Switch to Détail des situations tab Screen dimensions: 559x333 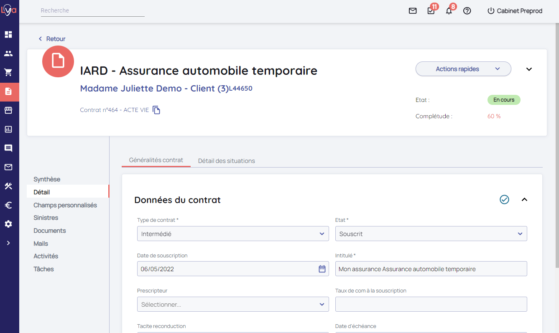226,161
